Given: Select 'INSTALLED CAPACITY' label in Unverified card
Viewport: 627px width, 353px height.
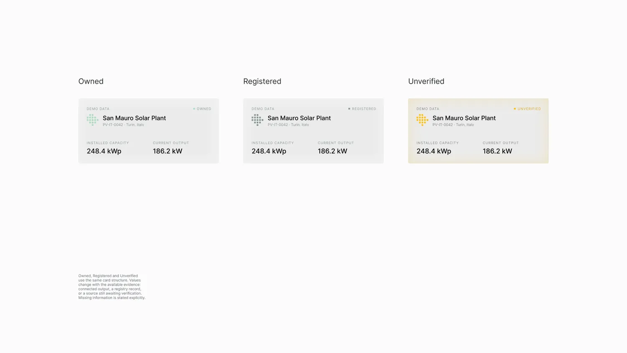Looking at the screenshot, I should (x=438, y=143).
